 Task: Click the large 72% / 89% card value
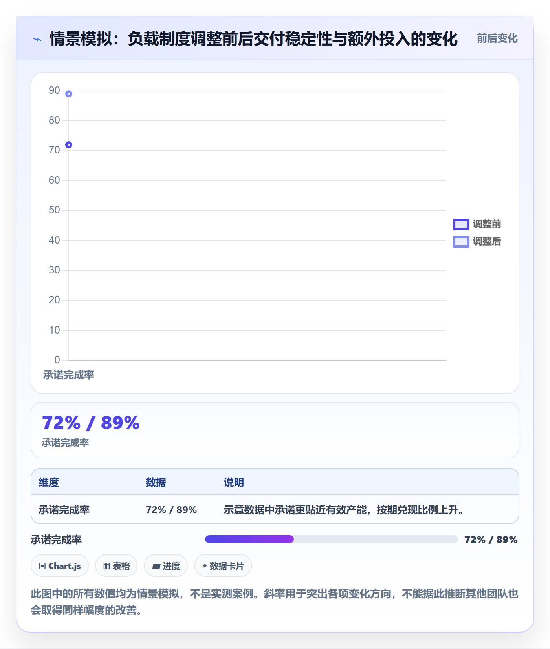click(x=91, y=423)
